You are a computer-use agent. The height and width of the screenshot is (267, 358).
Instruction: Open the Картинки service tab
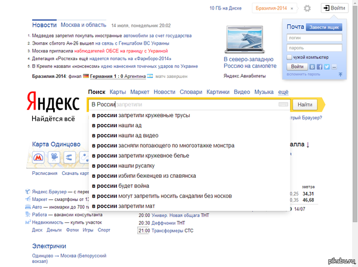coord(218,92)
